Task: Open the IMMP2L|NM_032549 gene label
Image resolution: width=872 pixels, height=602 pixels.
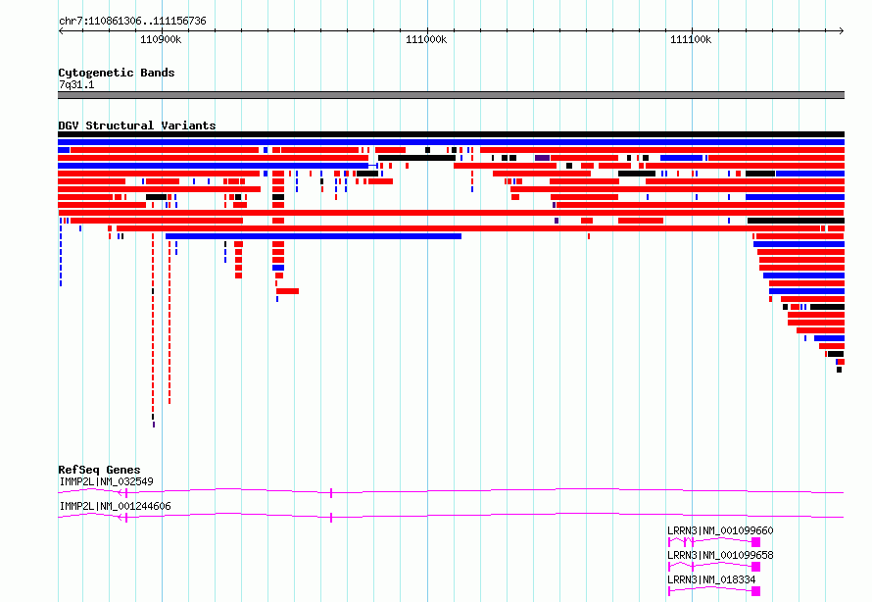Action: pos(106,481)
